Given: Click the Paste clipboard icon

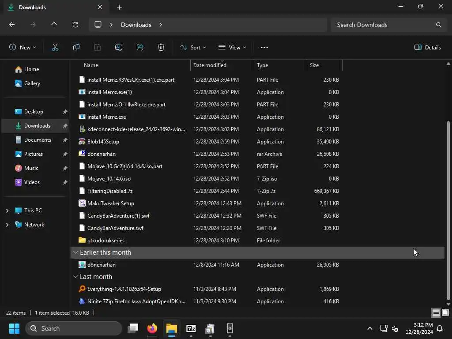Looking at the screenshot, I should tap(98, 47).
